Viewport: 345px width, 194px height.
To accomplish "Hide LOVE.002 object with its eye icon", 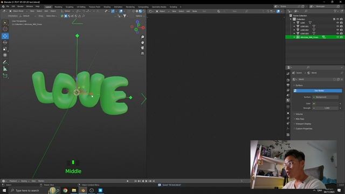I will point(337,30).
